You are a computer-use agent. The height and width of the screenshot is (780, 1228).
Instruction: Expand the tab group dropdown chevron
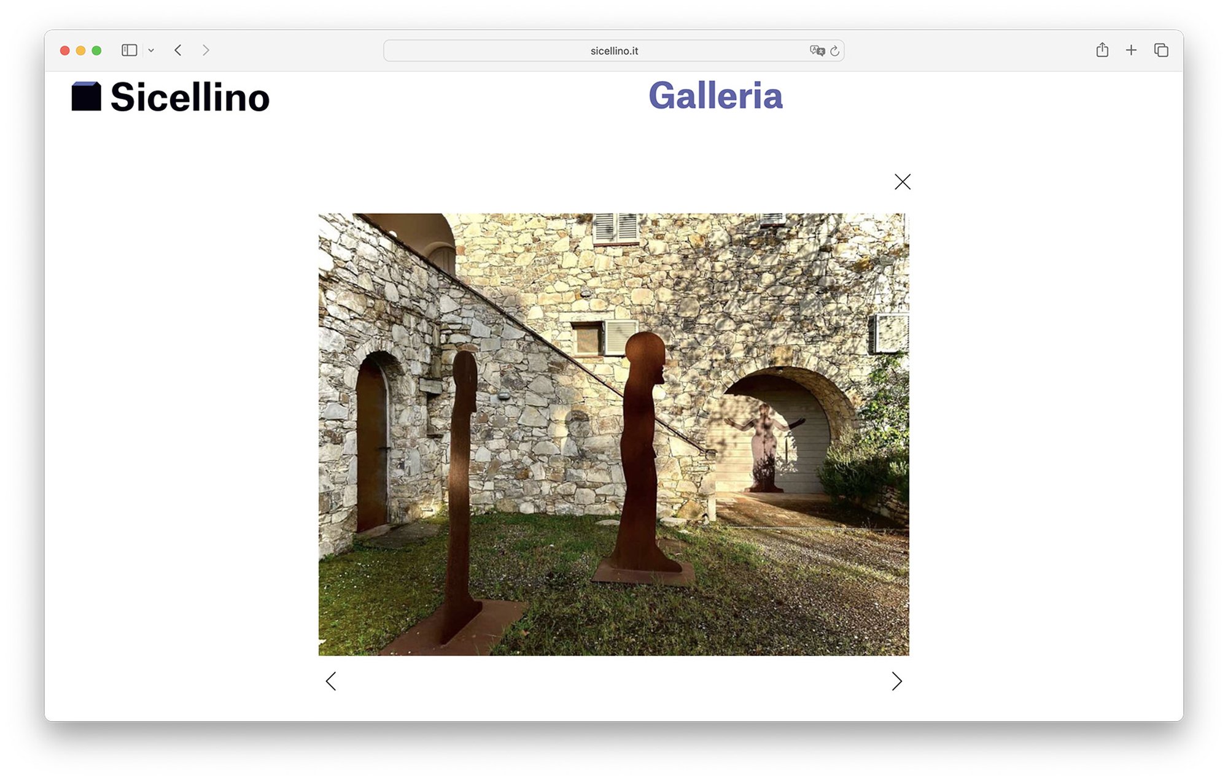pos(151,50)
